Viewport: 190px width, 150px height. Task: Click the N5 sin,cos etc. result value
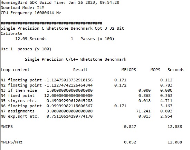tap(69, 101)
